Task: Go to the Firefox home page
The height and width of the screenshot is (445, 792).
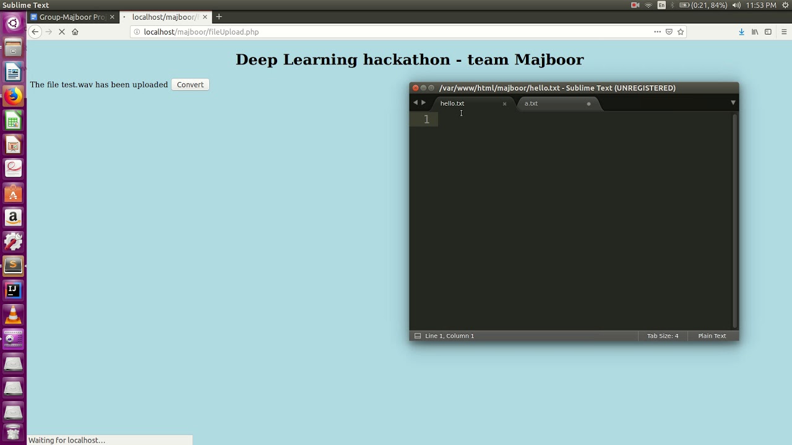Action: [75, 32]
